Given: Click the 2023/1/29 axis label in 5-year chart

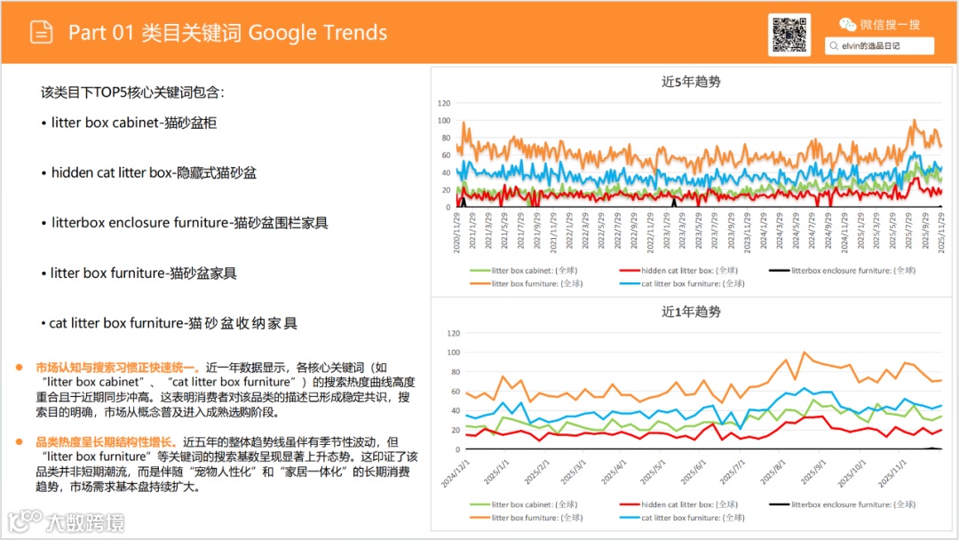Looking at the screenshot, I should coord(666,231).
